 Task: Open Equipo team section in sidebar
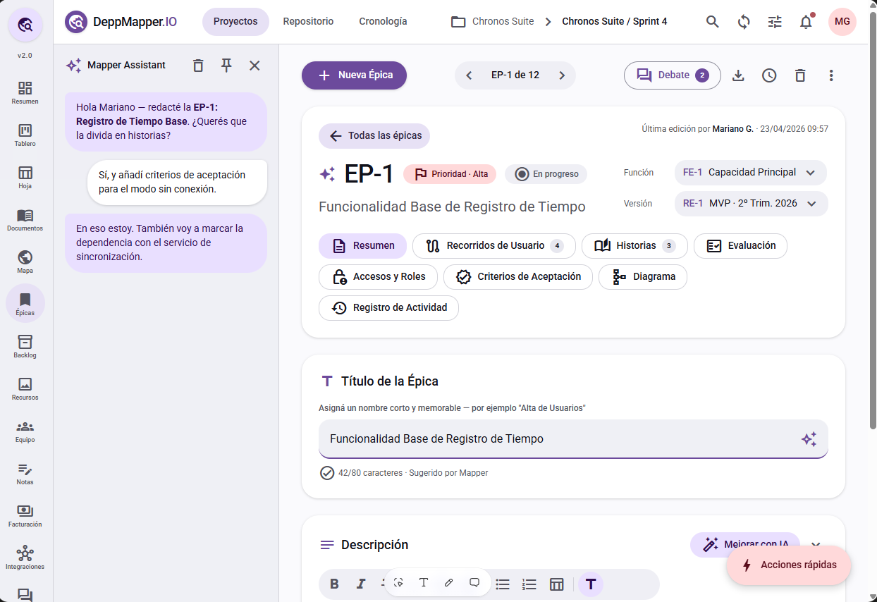click(25, 431)
